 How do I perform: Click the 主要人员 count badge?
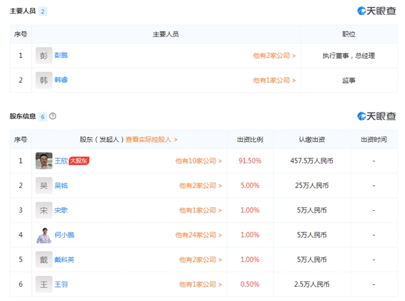tap(43, 11)
